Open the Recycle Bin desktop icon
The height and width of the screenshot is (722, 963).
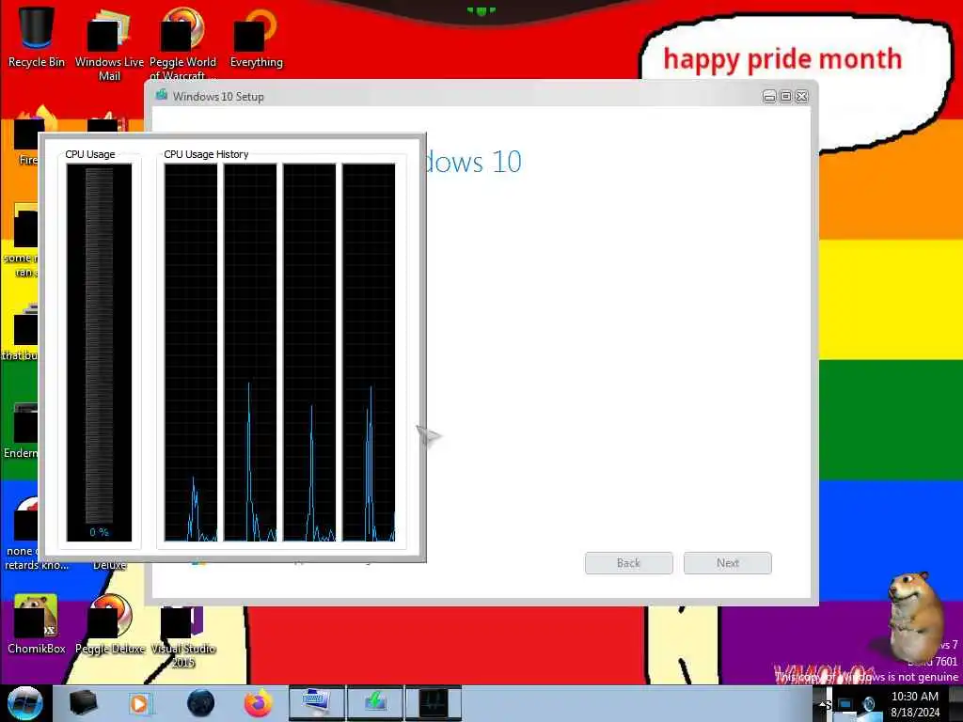(36, 37)
